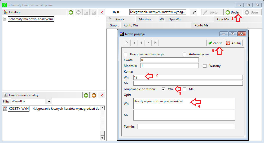Add a new catalog in Katalogi panel
Screen dimensions: 264x143
click(71, 12)
